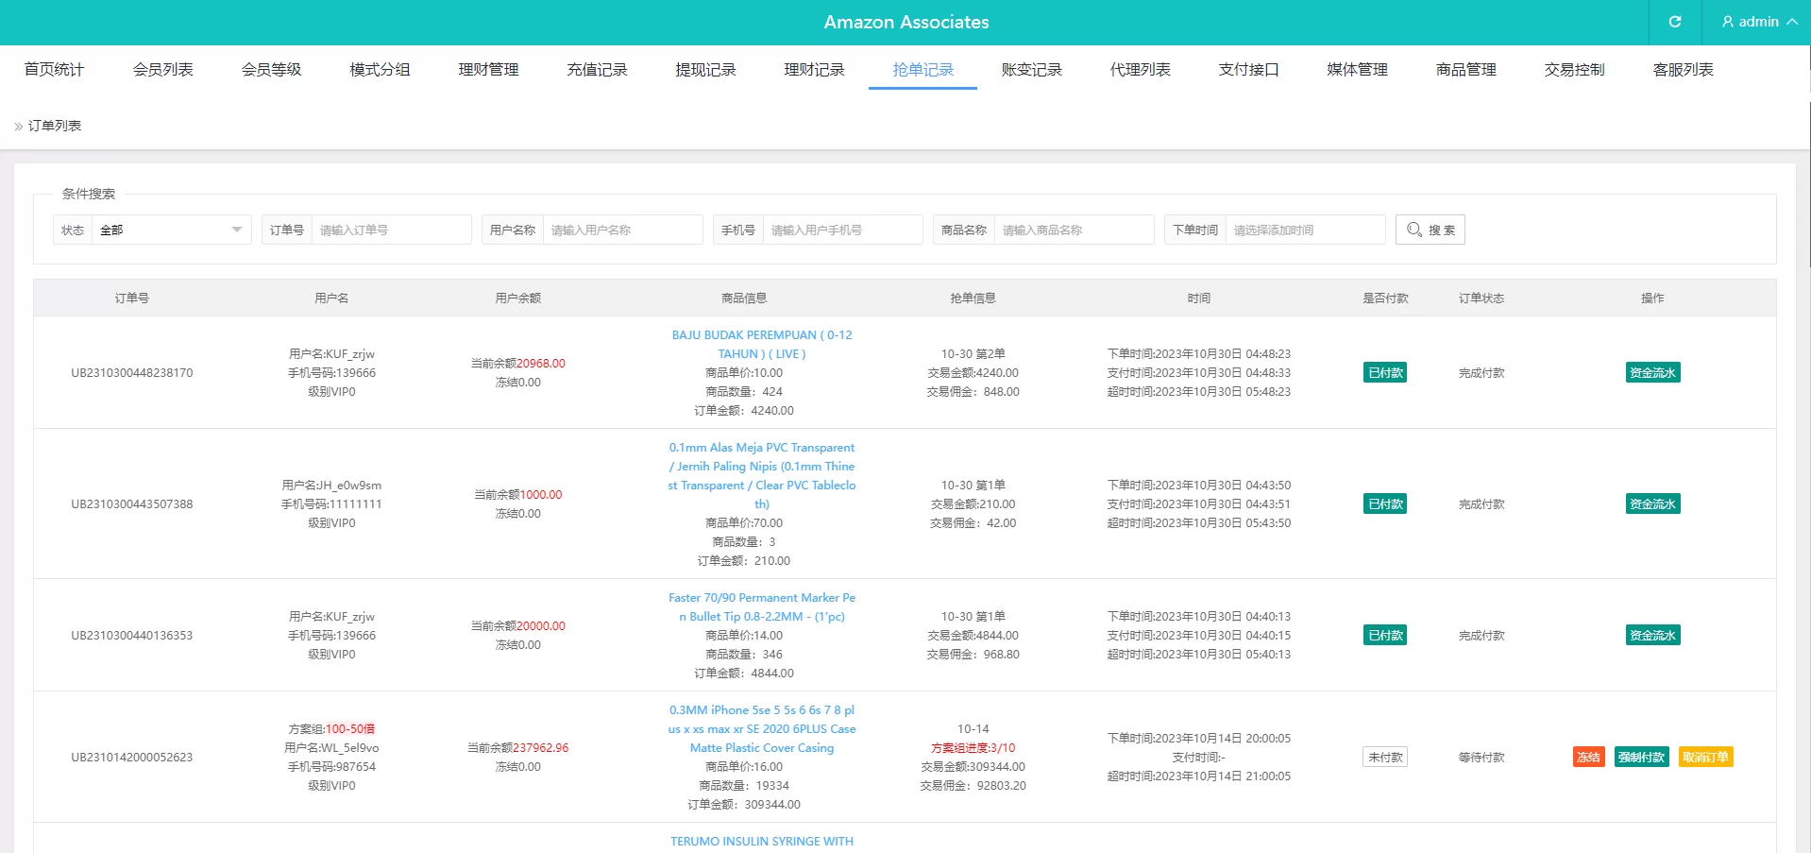This screenshot has height=853, width=1811.
Task: Click the yellow 取消订单 button
Action: [1705, 757]
